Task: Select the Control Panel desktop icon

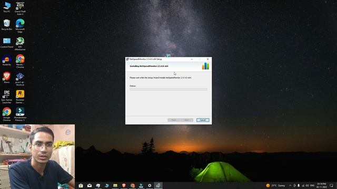Action: [x=7, y=43]
